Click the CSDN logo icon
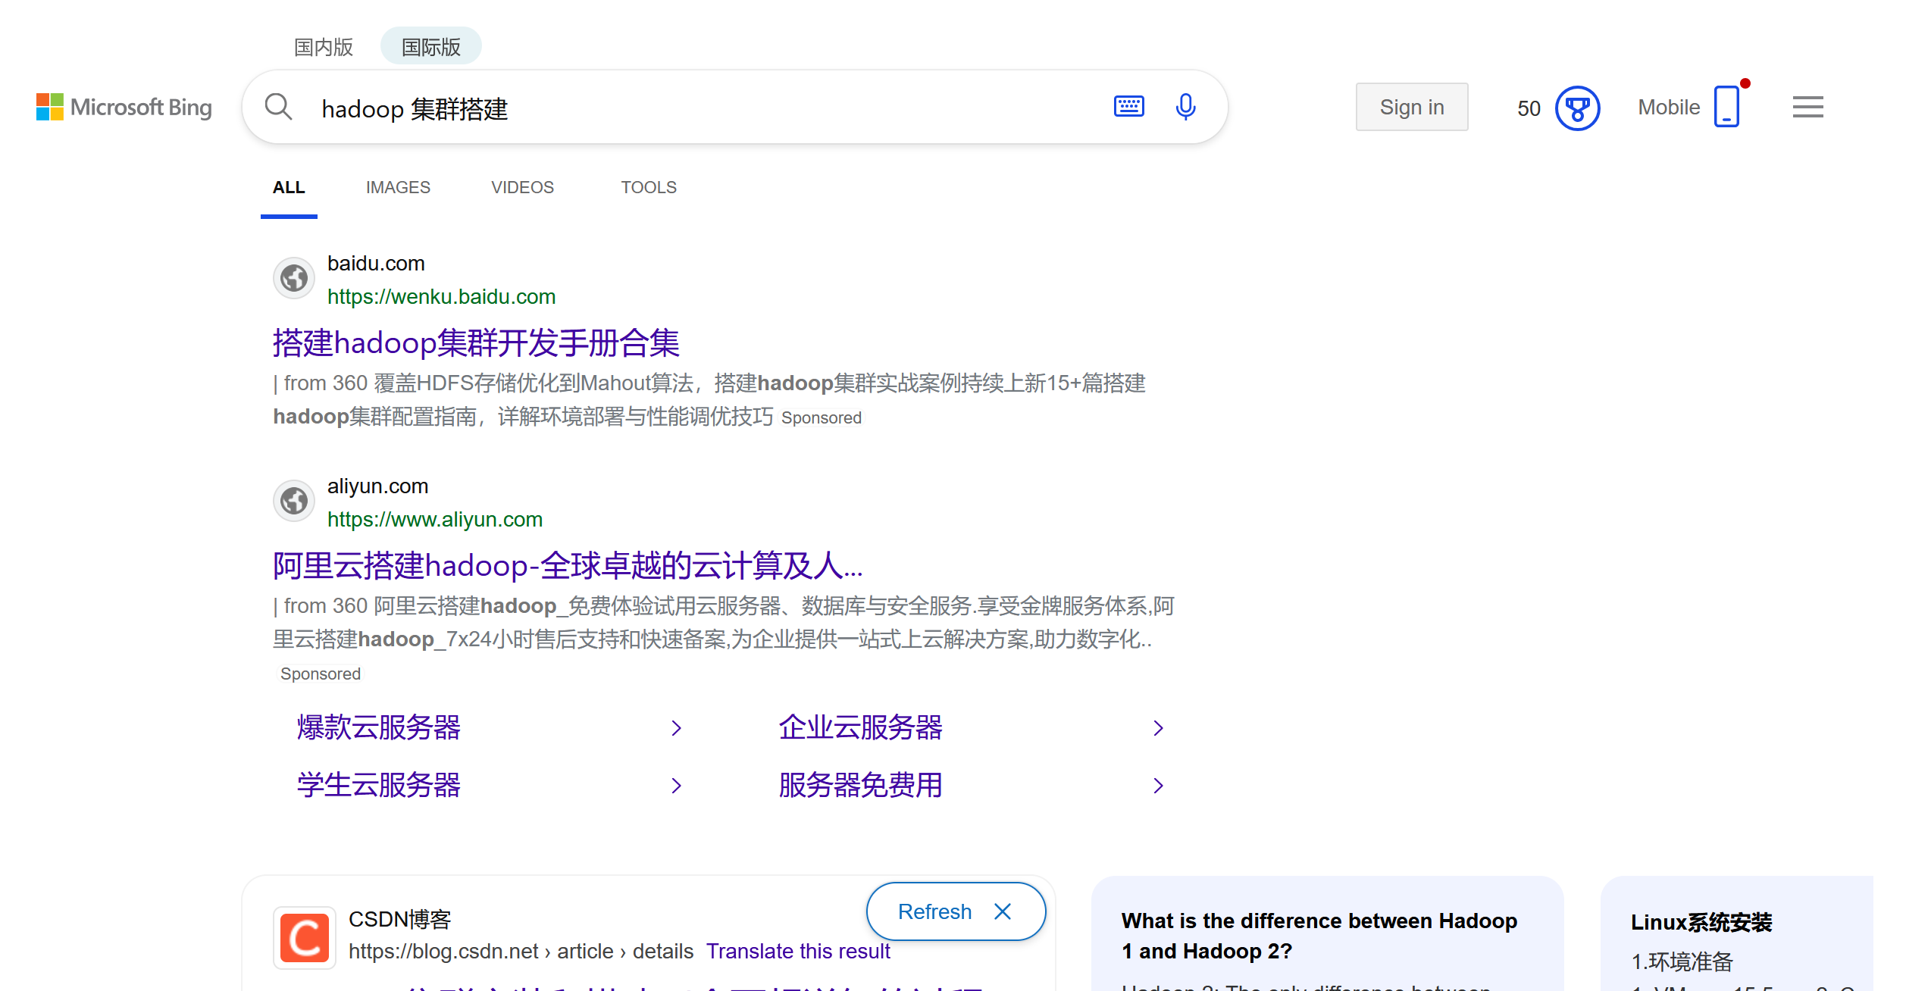Viewport: 1906px width, 991px height. click(305, 937)
